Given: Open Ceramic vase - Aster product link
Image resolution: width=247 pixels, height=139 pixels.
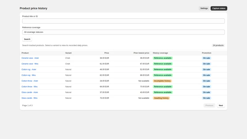Looking at the screenshot, I should (30, 58).
